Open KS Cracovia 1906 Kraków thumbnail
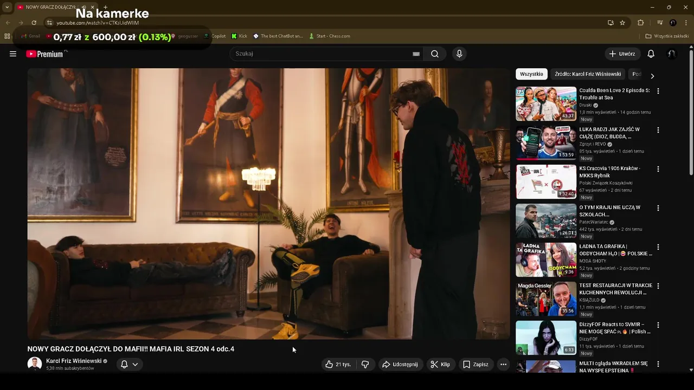 click(x=546, y=182)
